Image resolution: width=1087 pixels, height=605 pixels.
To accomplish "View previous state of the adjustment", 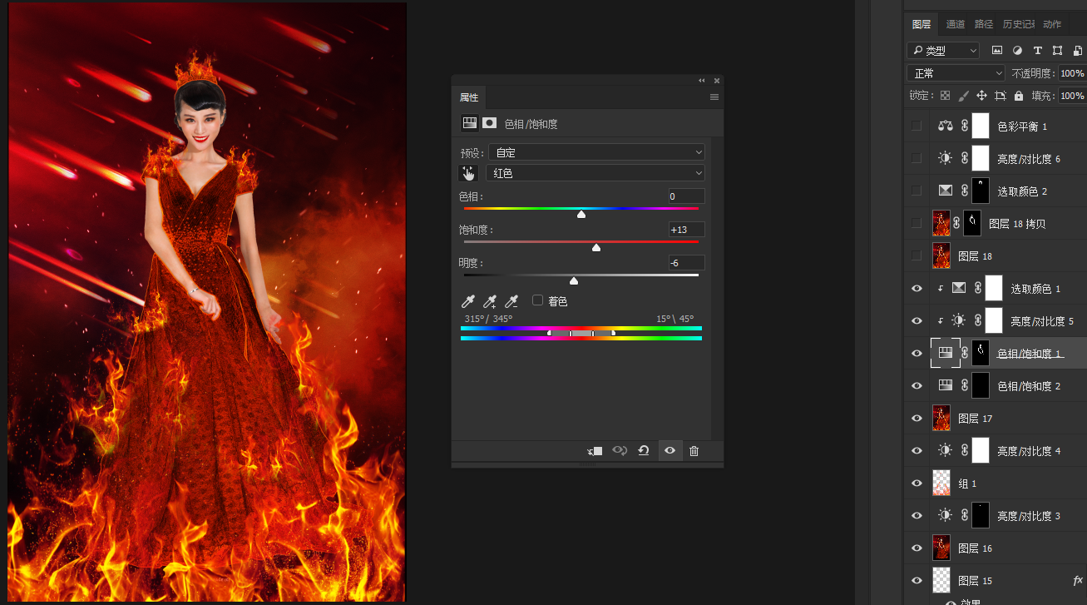I will (620, 451).
